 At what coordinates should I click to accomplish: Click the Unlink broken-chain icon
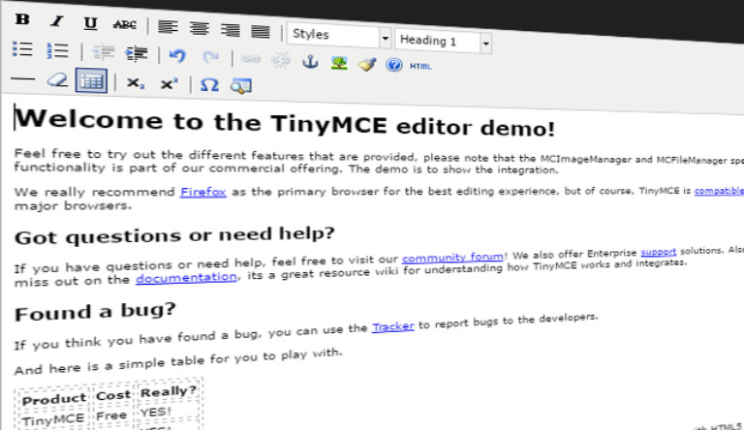(x=280, y=61)
